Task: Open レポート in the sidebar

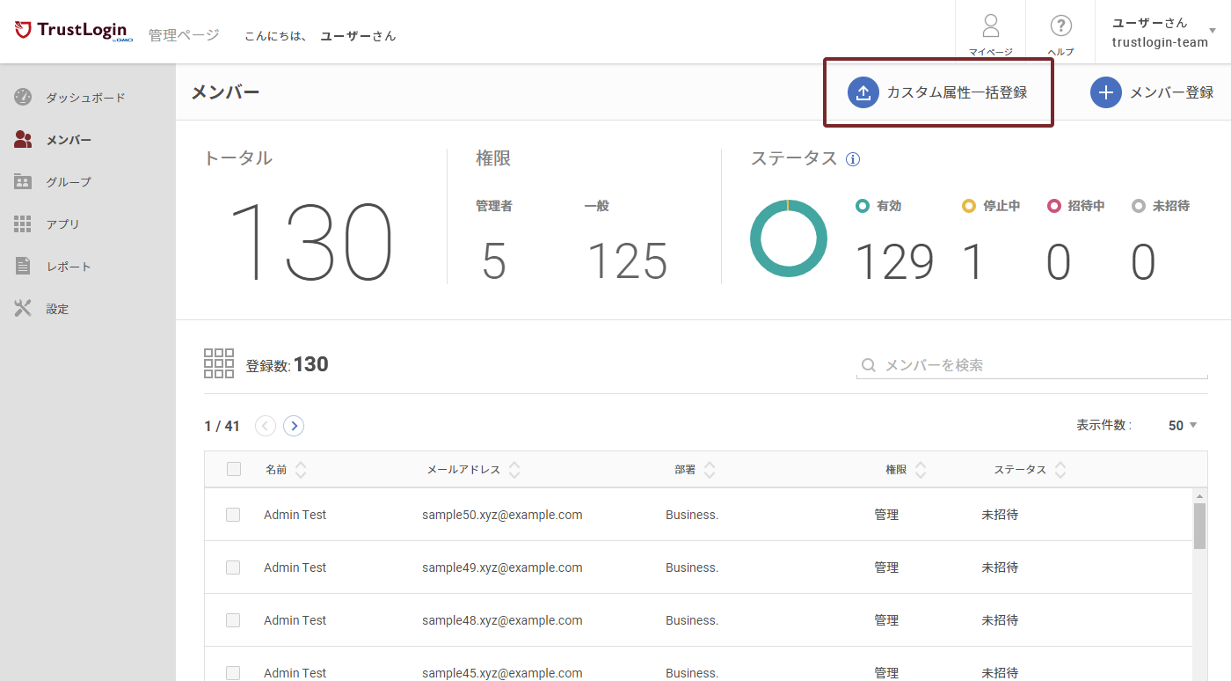Action: tap(69, 267)
